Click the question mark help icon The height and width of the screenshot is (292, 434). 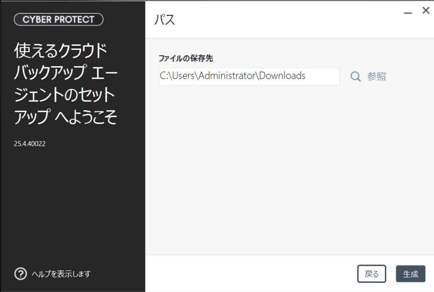21,274
